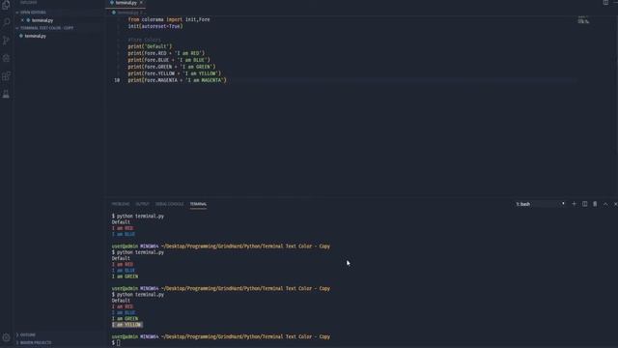
Task: Open the Manage gear at the activity bar bottom
Action: [6, 337]
